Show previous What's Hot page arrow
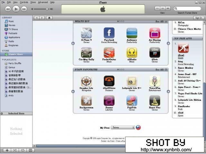Image resolution: width=206 pixels, height=154 pixels. 73,43
